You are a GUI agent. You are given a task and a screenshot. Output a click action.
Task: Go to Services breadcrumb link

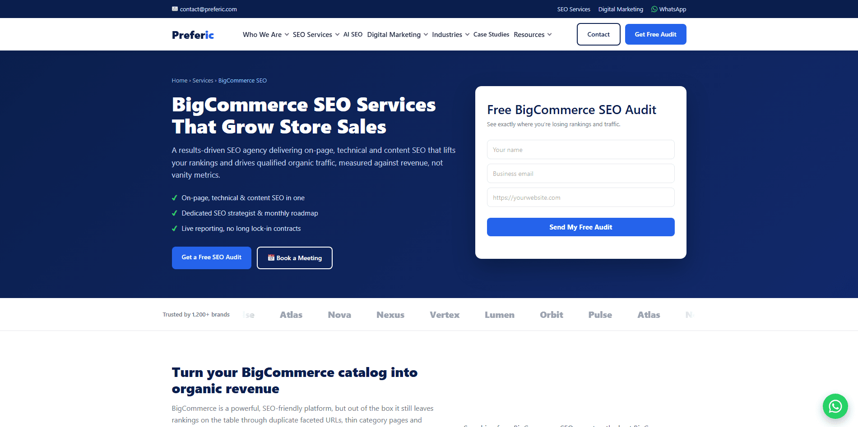coord(203,80)
